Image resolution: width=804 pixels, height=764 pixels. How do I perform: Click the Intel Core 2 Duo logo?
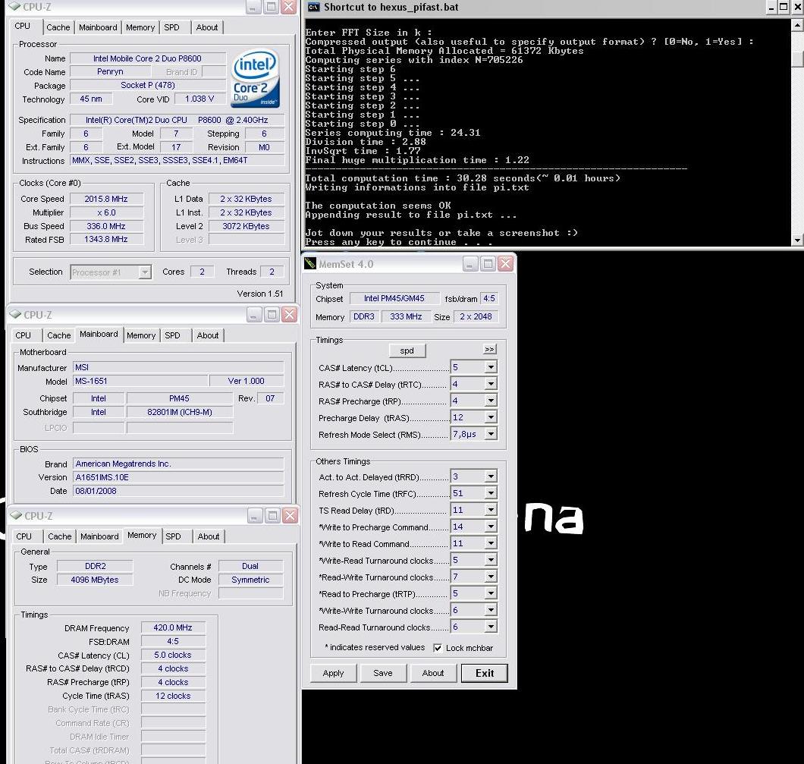[x=256, y=78]
